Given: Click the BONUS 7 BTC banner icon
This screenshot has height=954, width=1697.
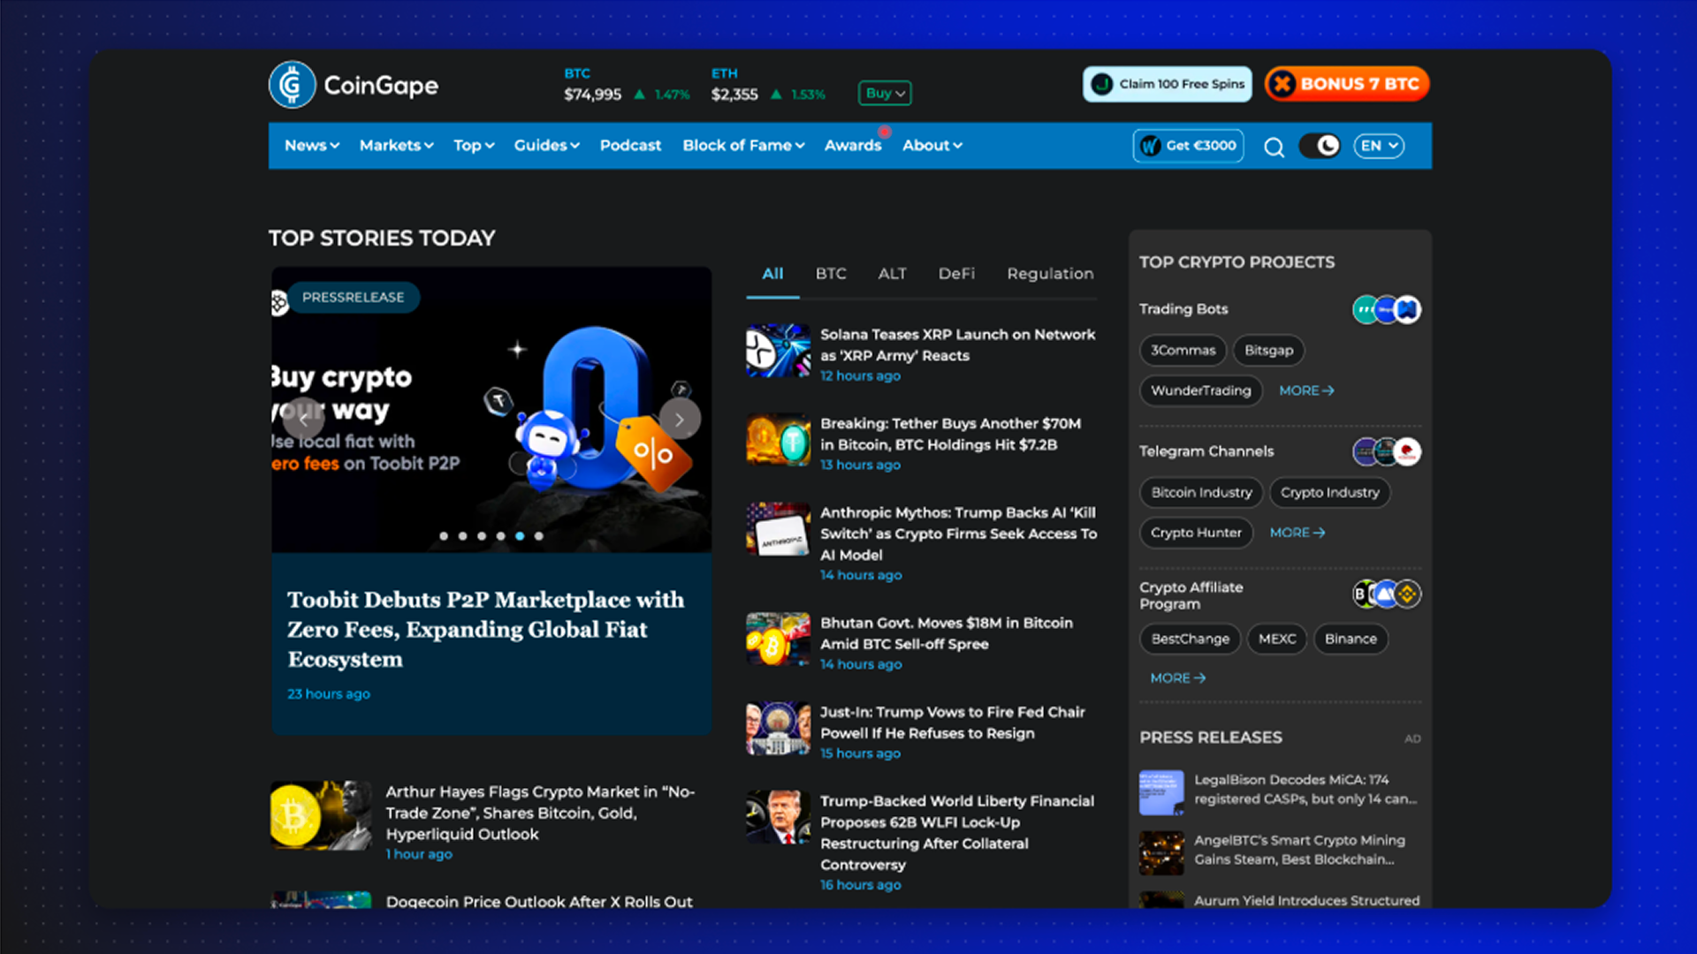Looking at the screenshot, I should click(1282, 84).
